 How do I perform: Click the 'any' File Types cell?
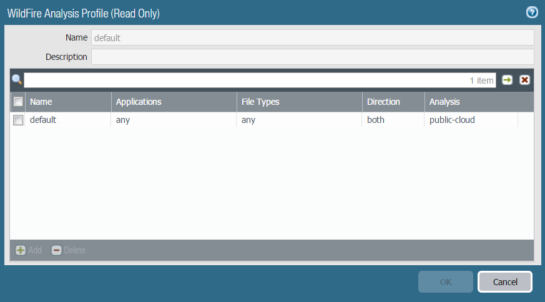[299, 120]
